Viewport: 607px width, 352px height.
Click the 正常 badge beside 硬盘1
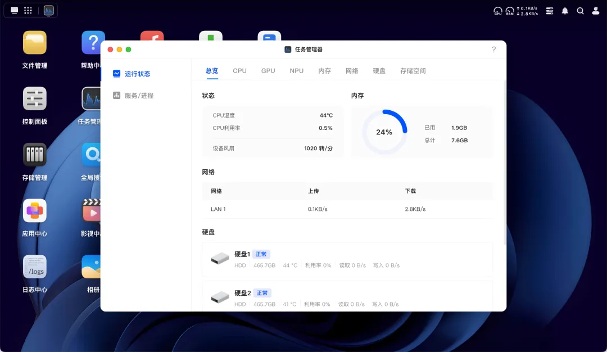click(261, 254)
